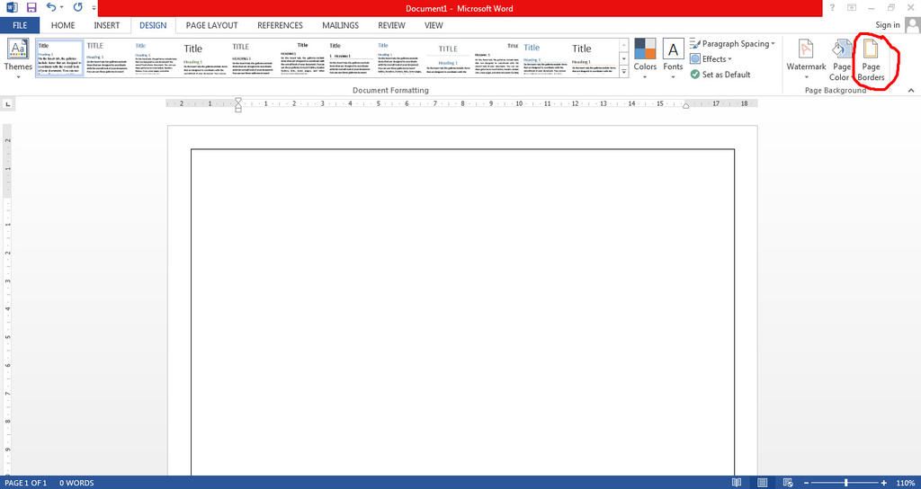Select the DESIGN tab

(153, 25)
